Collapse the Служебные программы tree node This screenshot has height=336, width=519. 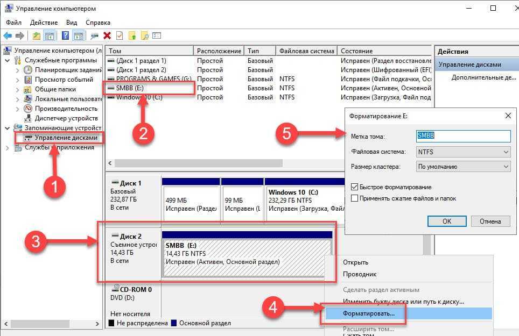(x=8, y=60)
